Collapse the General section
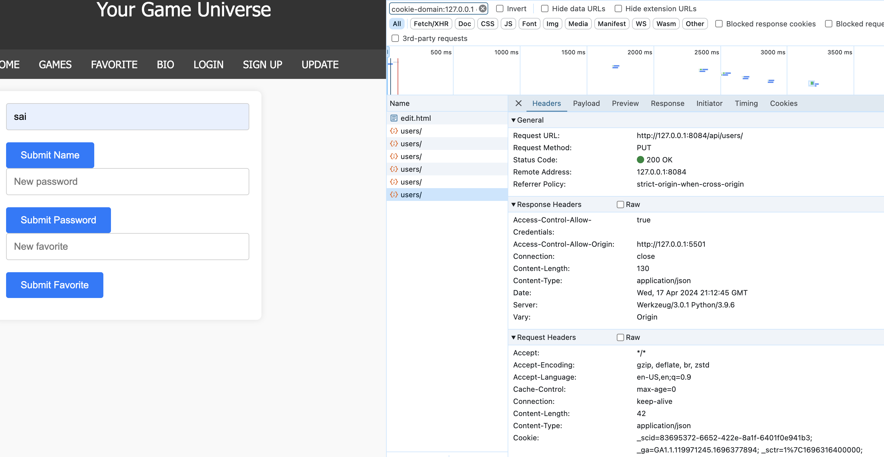This screenshot has height=457, width=884. (513, 120)
